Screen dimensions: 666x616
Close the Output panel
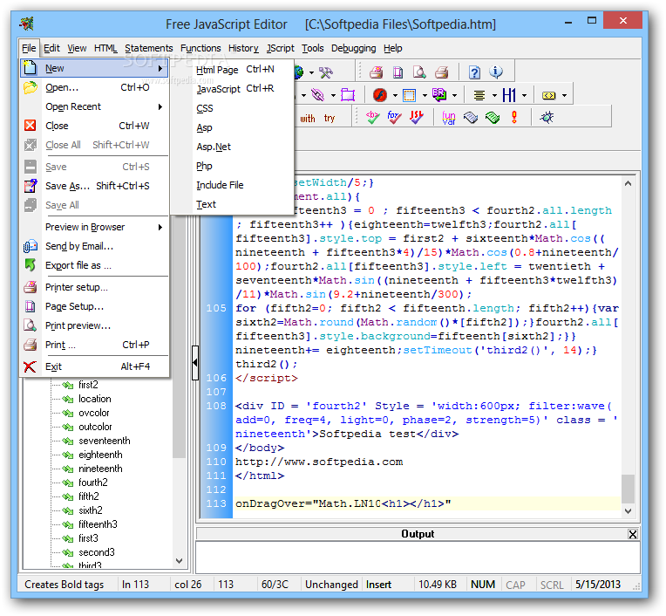coord(633,534)
